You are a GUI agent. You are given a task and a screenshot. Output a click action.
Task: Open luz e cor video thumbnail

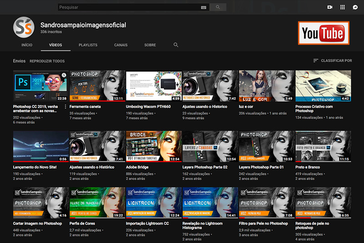click(x=267, y=86)
